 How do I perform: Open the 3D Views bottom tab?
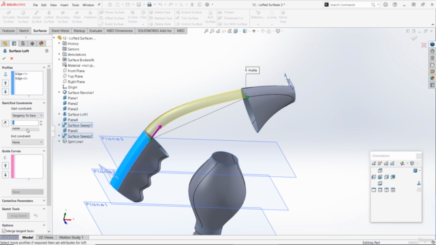(46, 238)
